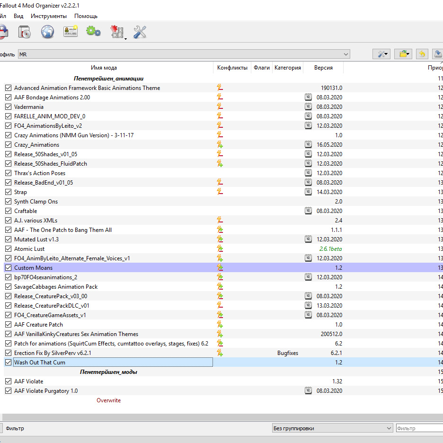The width and height of the screenshot is (443, 443).
Task: Click the Bugfixes category cell
Action: [288, 353]
